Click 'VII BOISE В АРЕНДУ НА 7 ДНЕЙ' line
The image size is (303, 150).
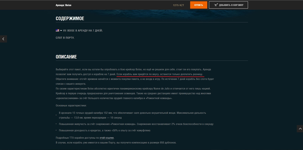tap(83, 31)
